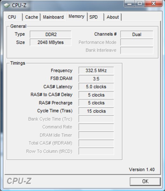Screen dimensions: 165x191
Task: Click the DDR2 memory type field
Action: click(51, 34)
